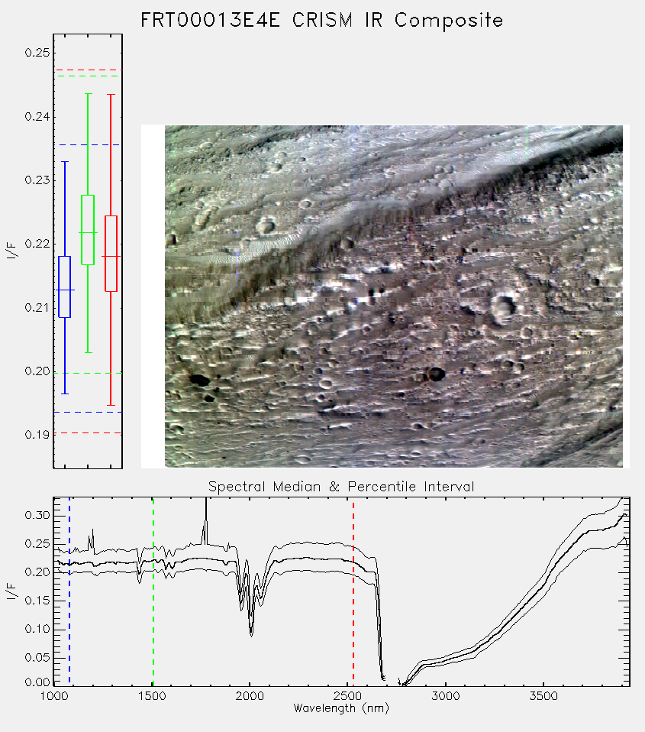Click the Spectral Median & Percentile Interval title
Screen dimensions: 645x732
[x=341, y=487]
